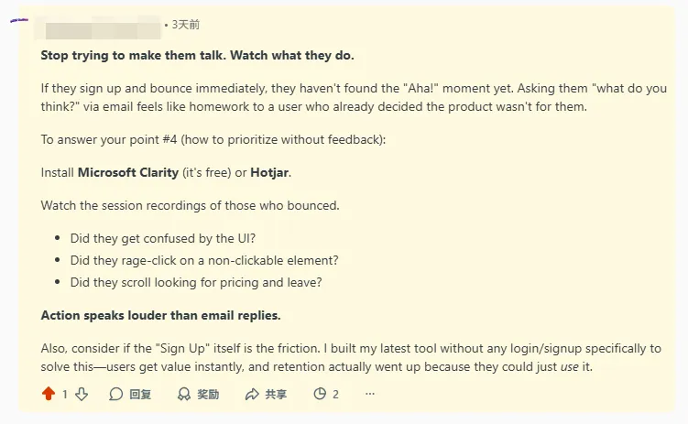Open the blurred commenter username
Screen dimensions: 688x424
[x=98, y=25]
